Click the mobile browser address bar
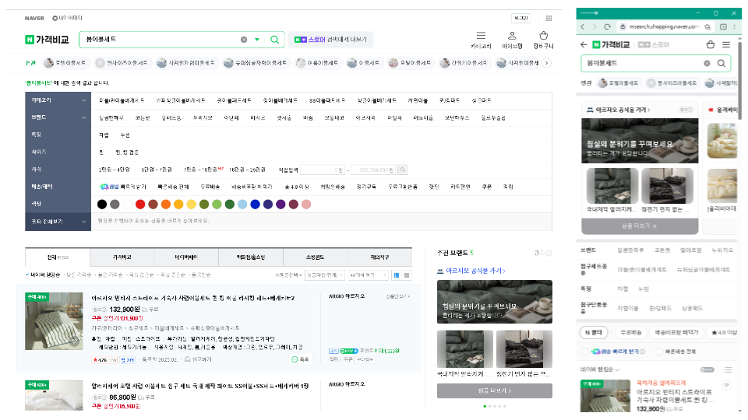 (663, 26)
